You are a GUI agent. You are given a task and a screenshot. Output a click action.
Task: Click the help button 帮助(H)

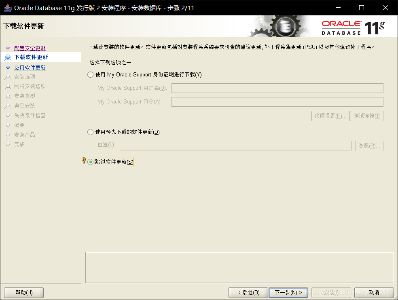point(24,293)
